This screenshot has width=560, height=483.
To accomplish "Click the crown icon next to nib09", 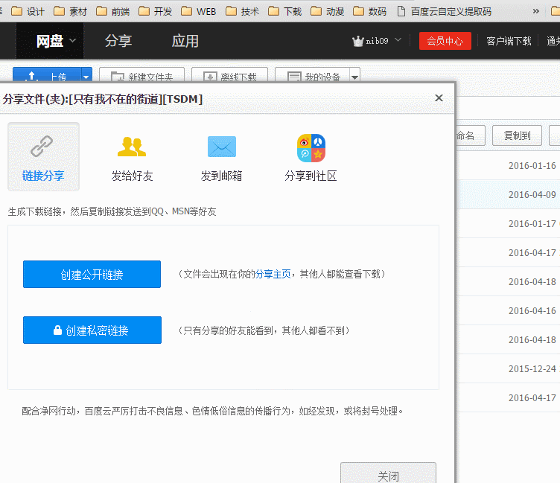I will tap(357, 41).
